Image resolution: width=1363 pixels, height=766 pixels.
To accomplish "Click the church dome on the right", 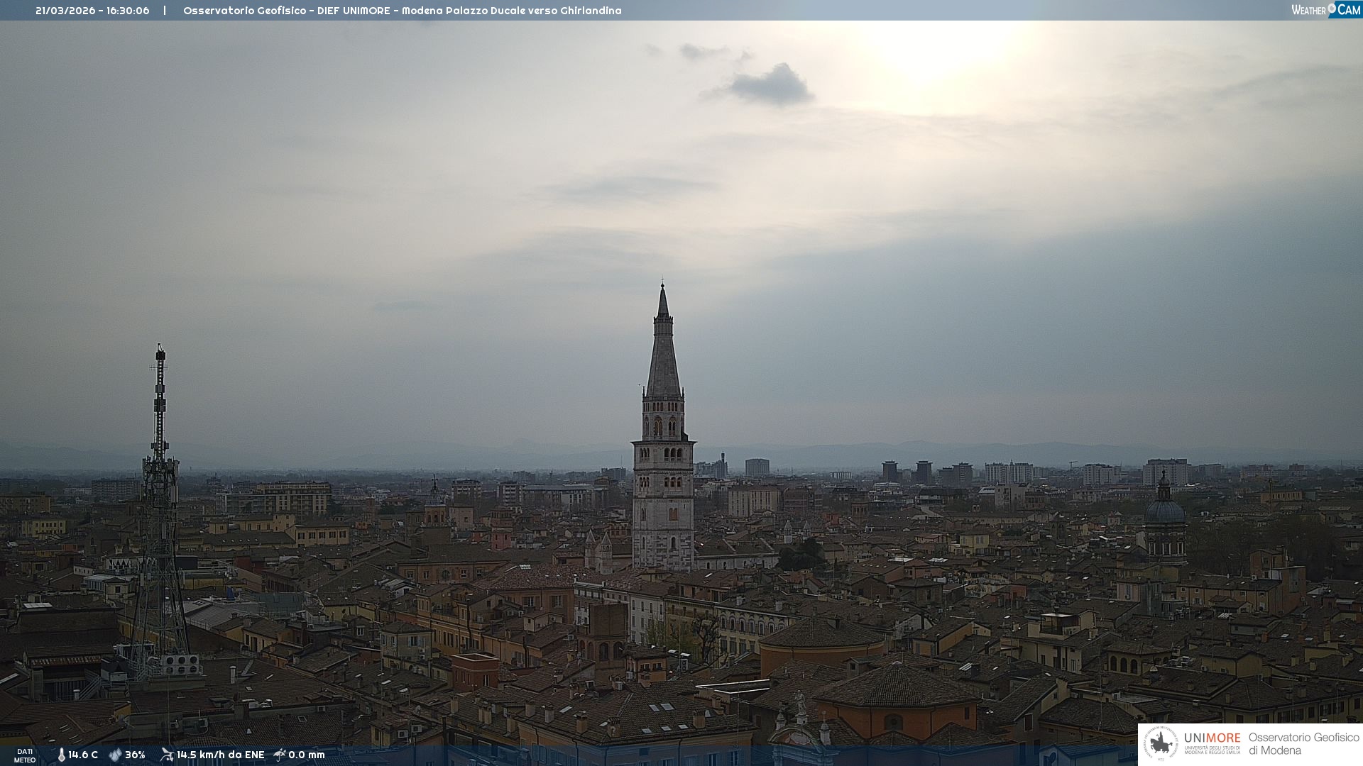I will click(1164, 511).
